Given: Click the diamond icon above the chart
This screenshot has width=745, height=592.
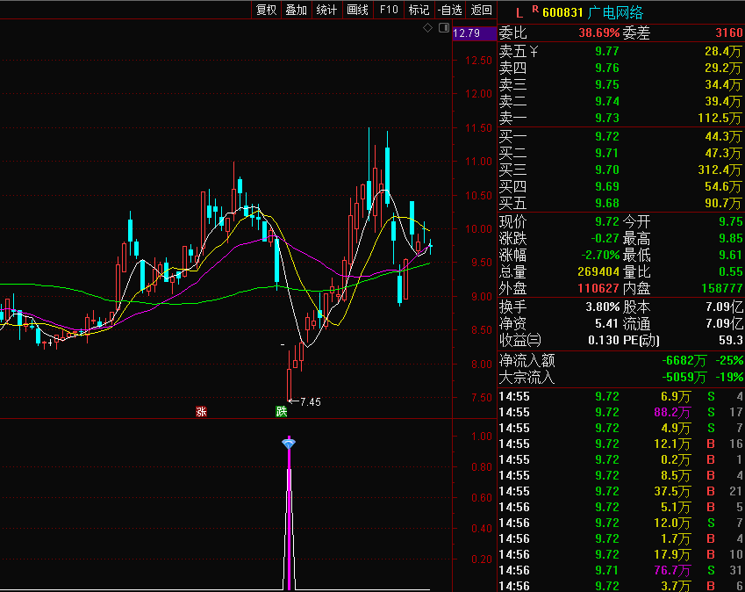Looking at the screenshot, I should click(427, 28).
